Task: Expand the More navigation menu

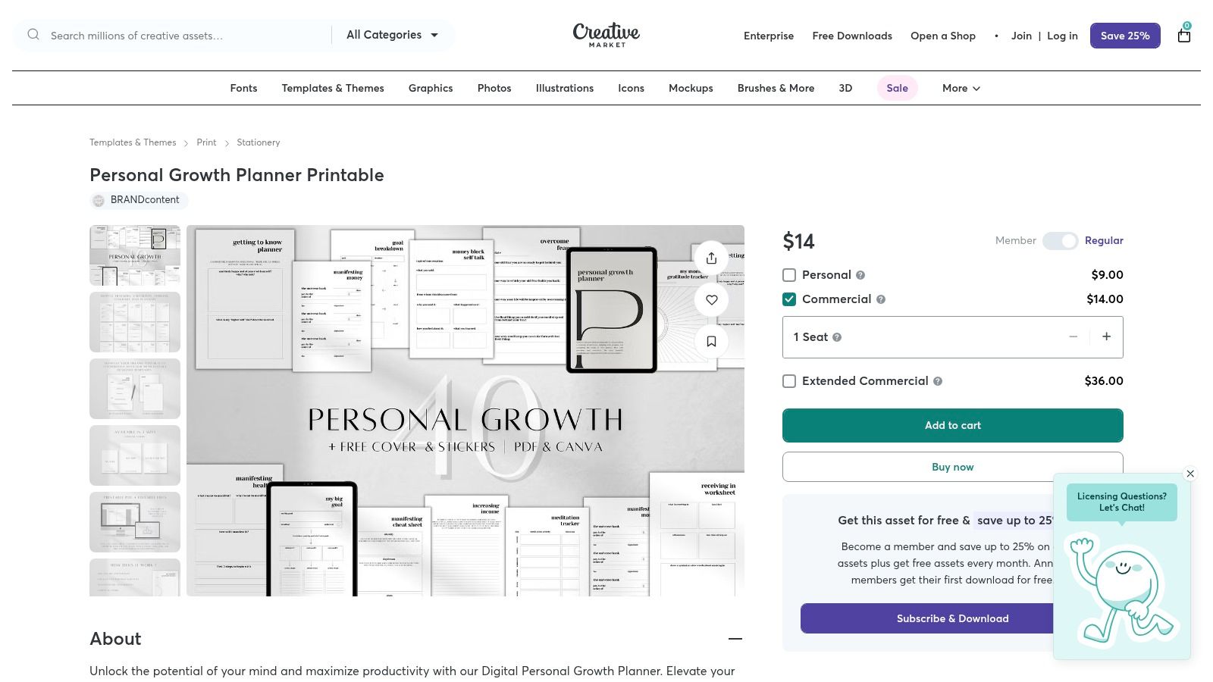Action: (960, 88)
